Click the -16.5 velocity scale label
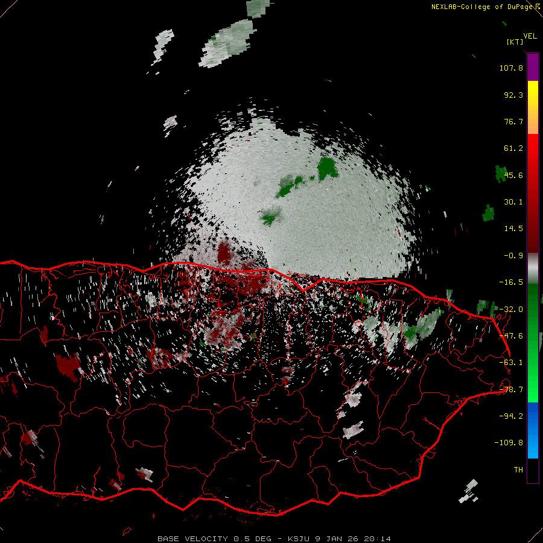 (x=511, y=282)
